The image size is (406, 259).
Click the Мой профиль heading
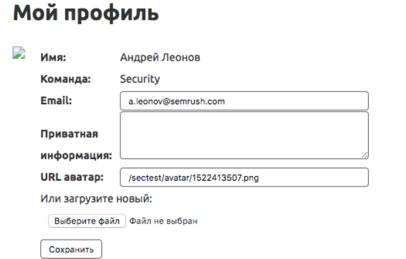click(x=86, y=14)
